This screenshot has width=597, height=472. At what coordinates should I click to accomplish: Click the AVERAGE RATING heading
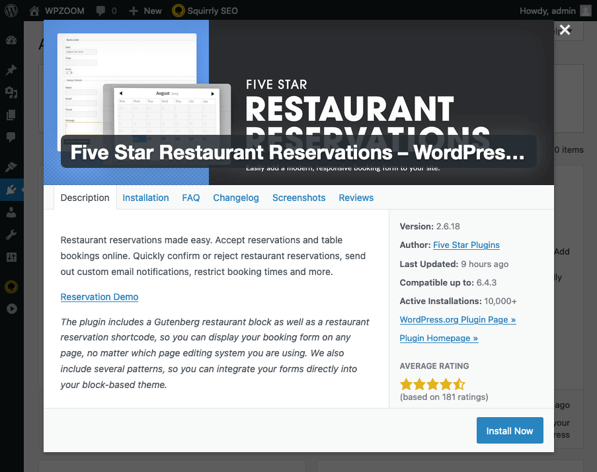[434, 366]
